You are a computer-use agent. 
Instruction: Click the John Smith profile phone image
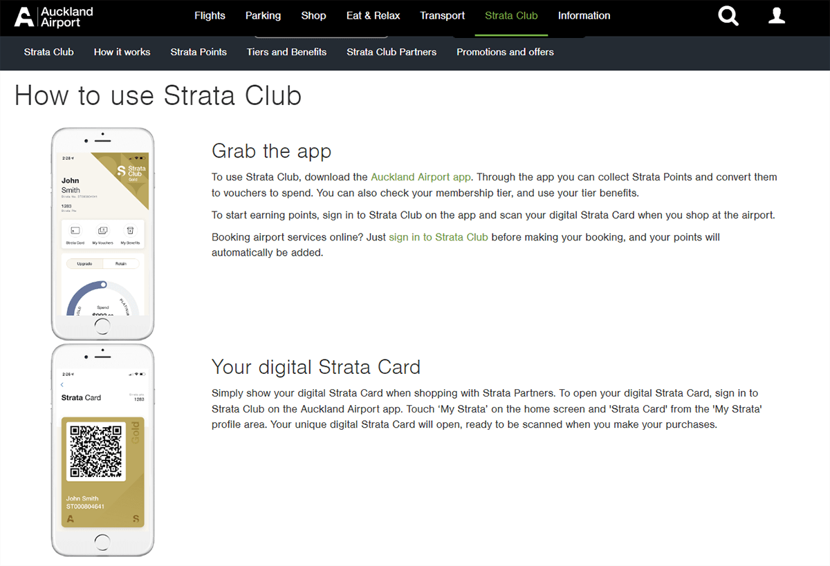[x=103, y=234]
